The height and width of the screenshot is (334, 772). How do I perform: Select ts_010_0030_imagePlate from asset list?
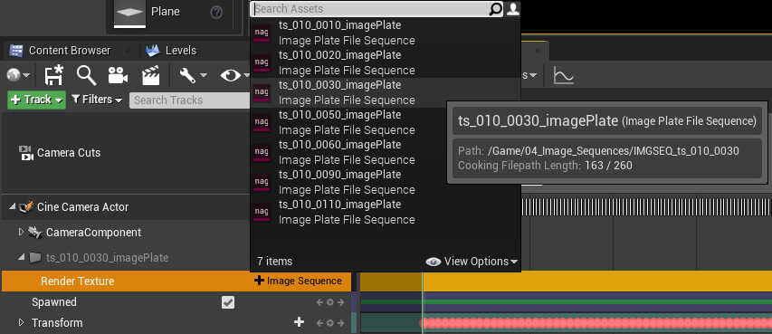(x=385, y=92)
